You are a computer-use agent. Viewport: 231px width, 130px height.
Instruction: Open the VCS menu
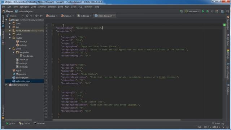[80, 7]
